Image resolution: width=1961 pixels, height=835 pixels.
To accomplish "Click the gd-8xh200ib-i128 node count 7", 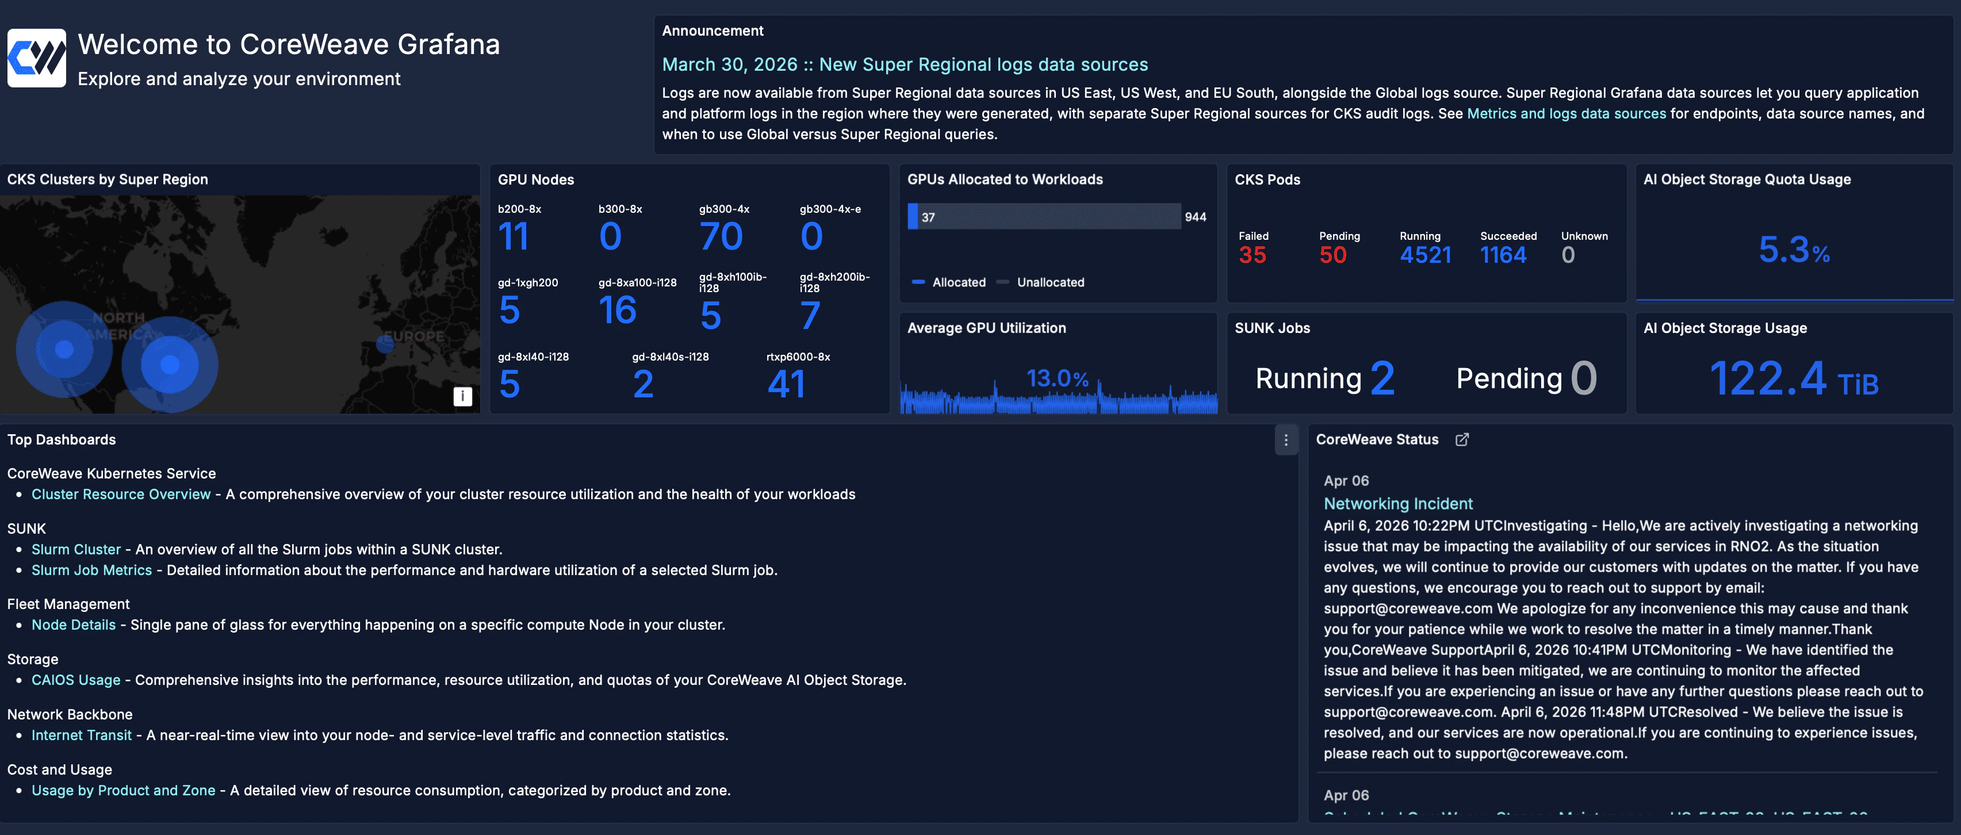I will click(811, 316).
